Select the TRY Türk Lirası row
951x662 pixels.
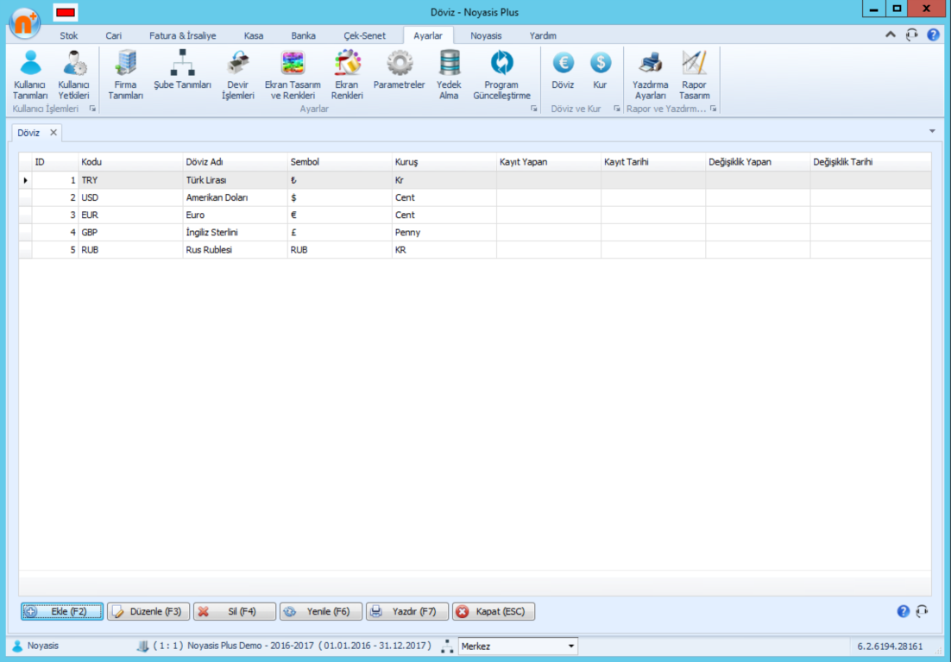[475, 180]
